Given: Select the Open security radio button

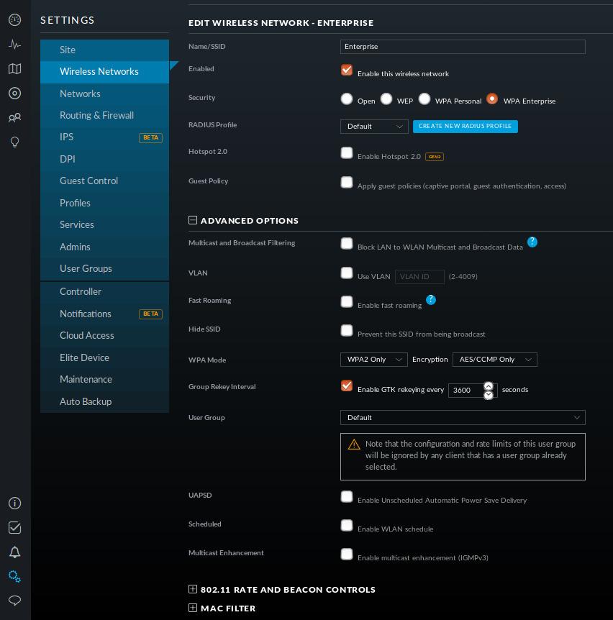Looking at the screenshot, I should tap(347, 99).
